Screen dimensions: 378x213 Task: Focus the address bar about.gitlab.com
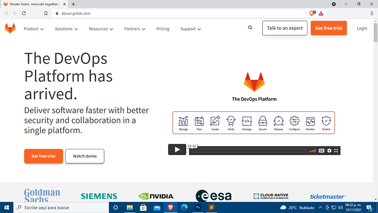point(178,13)
